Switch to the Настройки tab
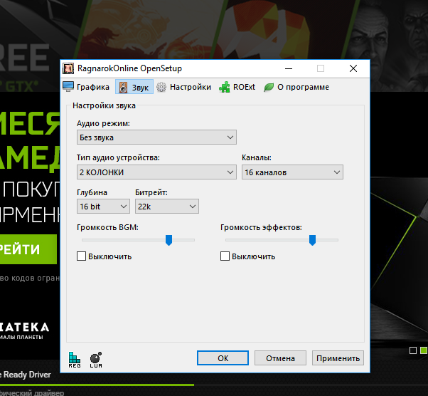This screenshot has height=396, width=428. 183,87
